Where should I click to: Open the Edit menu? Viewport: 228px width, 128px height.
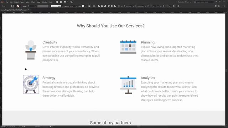pyautogui.click(x=11, y=2)
